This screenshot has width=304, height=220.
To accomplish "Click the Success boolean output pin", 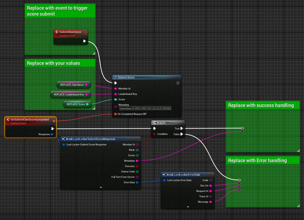I will point(137,166).
